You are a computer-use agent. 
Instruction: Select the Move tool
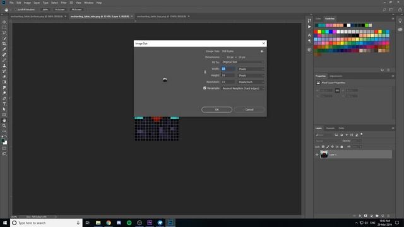click(4, 22)
